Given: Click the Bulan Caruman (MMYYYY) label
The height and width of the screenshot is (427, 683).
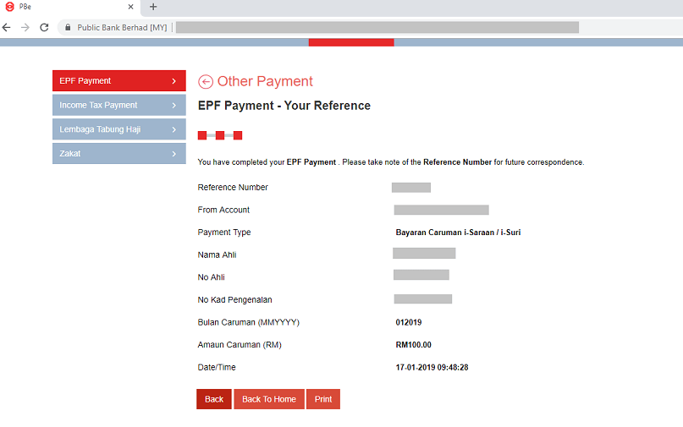Looking at the screenshot, I should coord(249,322).
